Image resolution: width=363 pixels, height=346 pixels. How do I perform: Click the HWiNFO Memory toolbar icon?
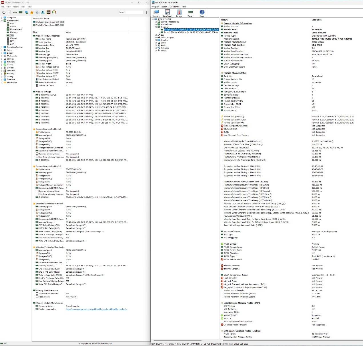click(190, 12)
